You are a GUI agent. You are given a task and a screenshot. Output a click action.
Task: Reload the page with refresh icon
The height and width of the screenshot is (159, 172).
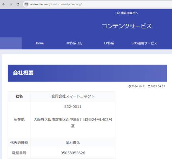(x=18, y=4)
